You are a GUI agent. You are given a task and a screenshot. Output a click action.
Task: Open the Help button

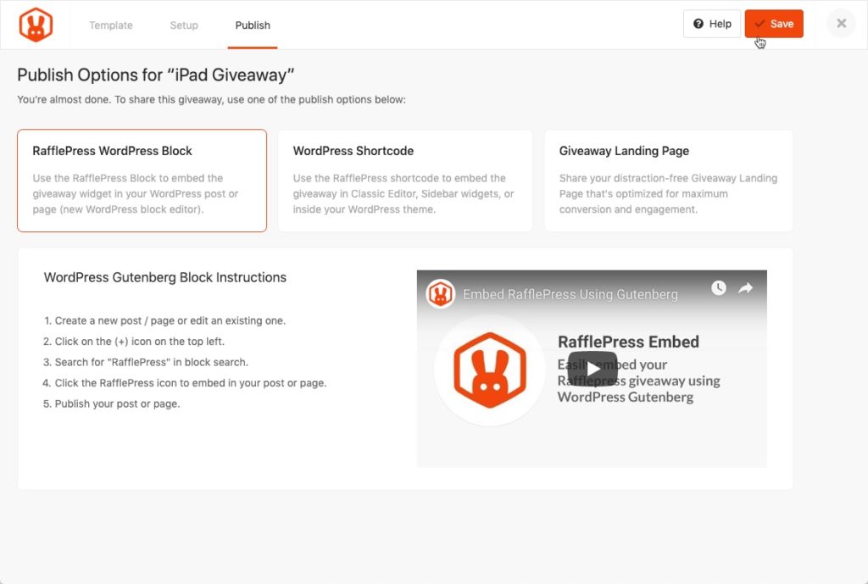(712, 24)
